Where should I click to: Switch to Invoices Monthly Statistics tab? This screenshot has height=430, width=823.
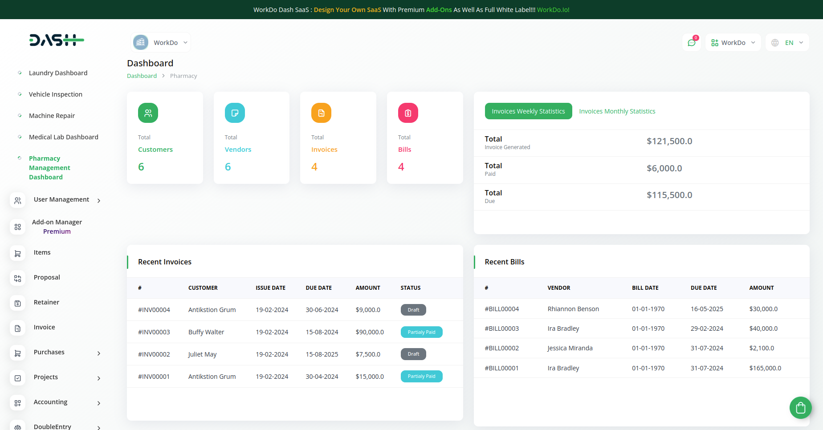[x=617, y=111]
